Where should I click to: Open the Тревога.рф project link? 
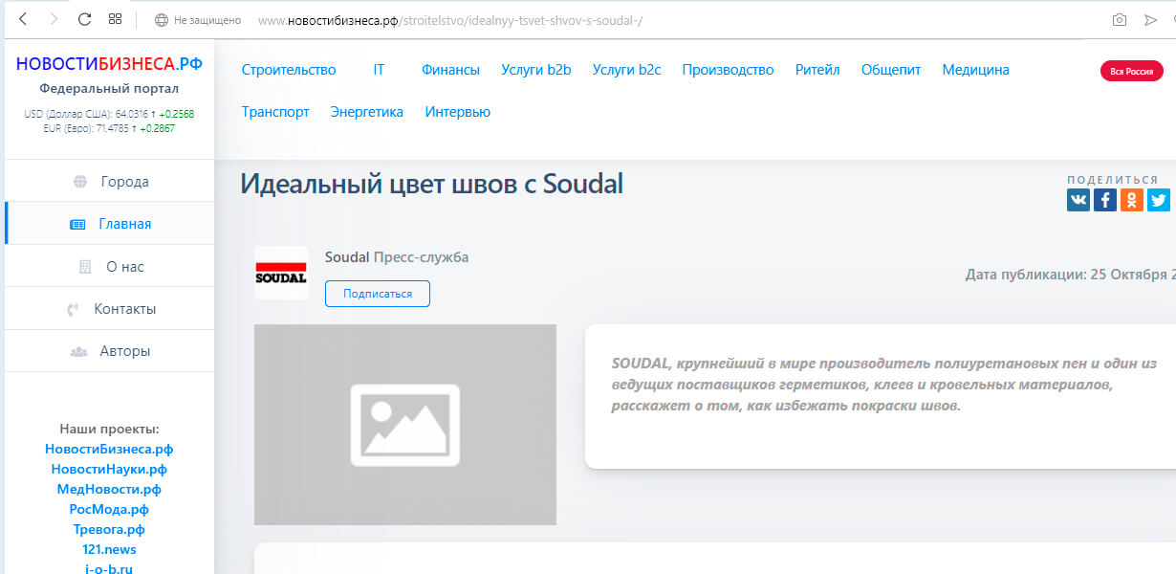[x=109, y=529]
